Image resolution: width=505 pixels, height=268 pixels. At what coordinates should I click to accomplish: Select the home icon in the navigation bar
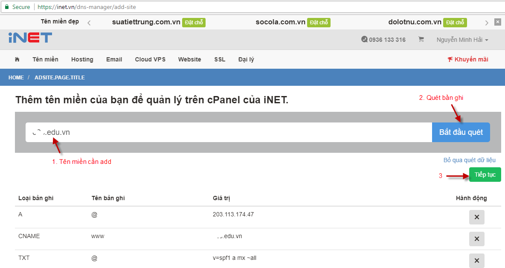click(x=17, y=59)
